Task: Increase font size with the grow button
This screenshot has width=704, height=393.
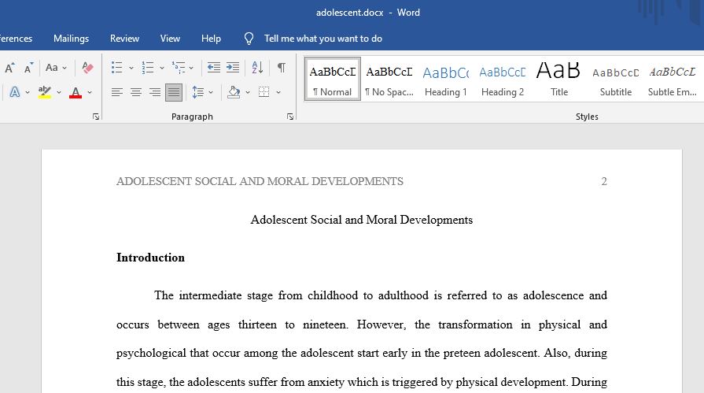Action: [10, 68]
